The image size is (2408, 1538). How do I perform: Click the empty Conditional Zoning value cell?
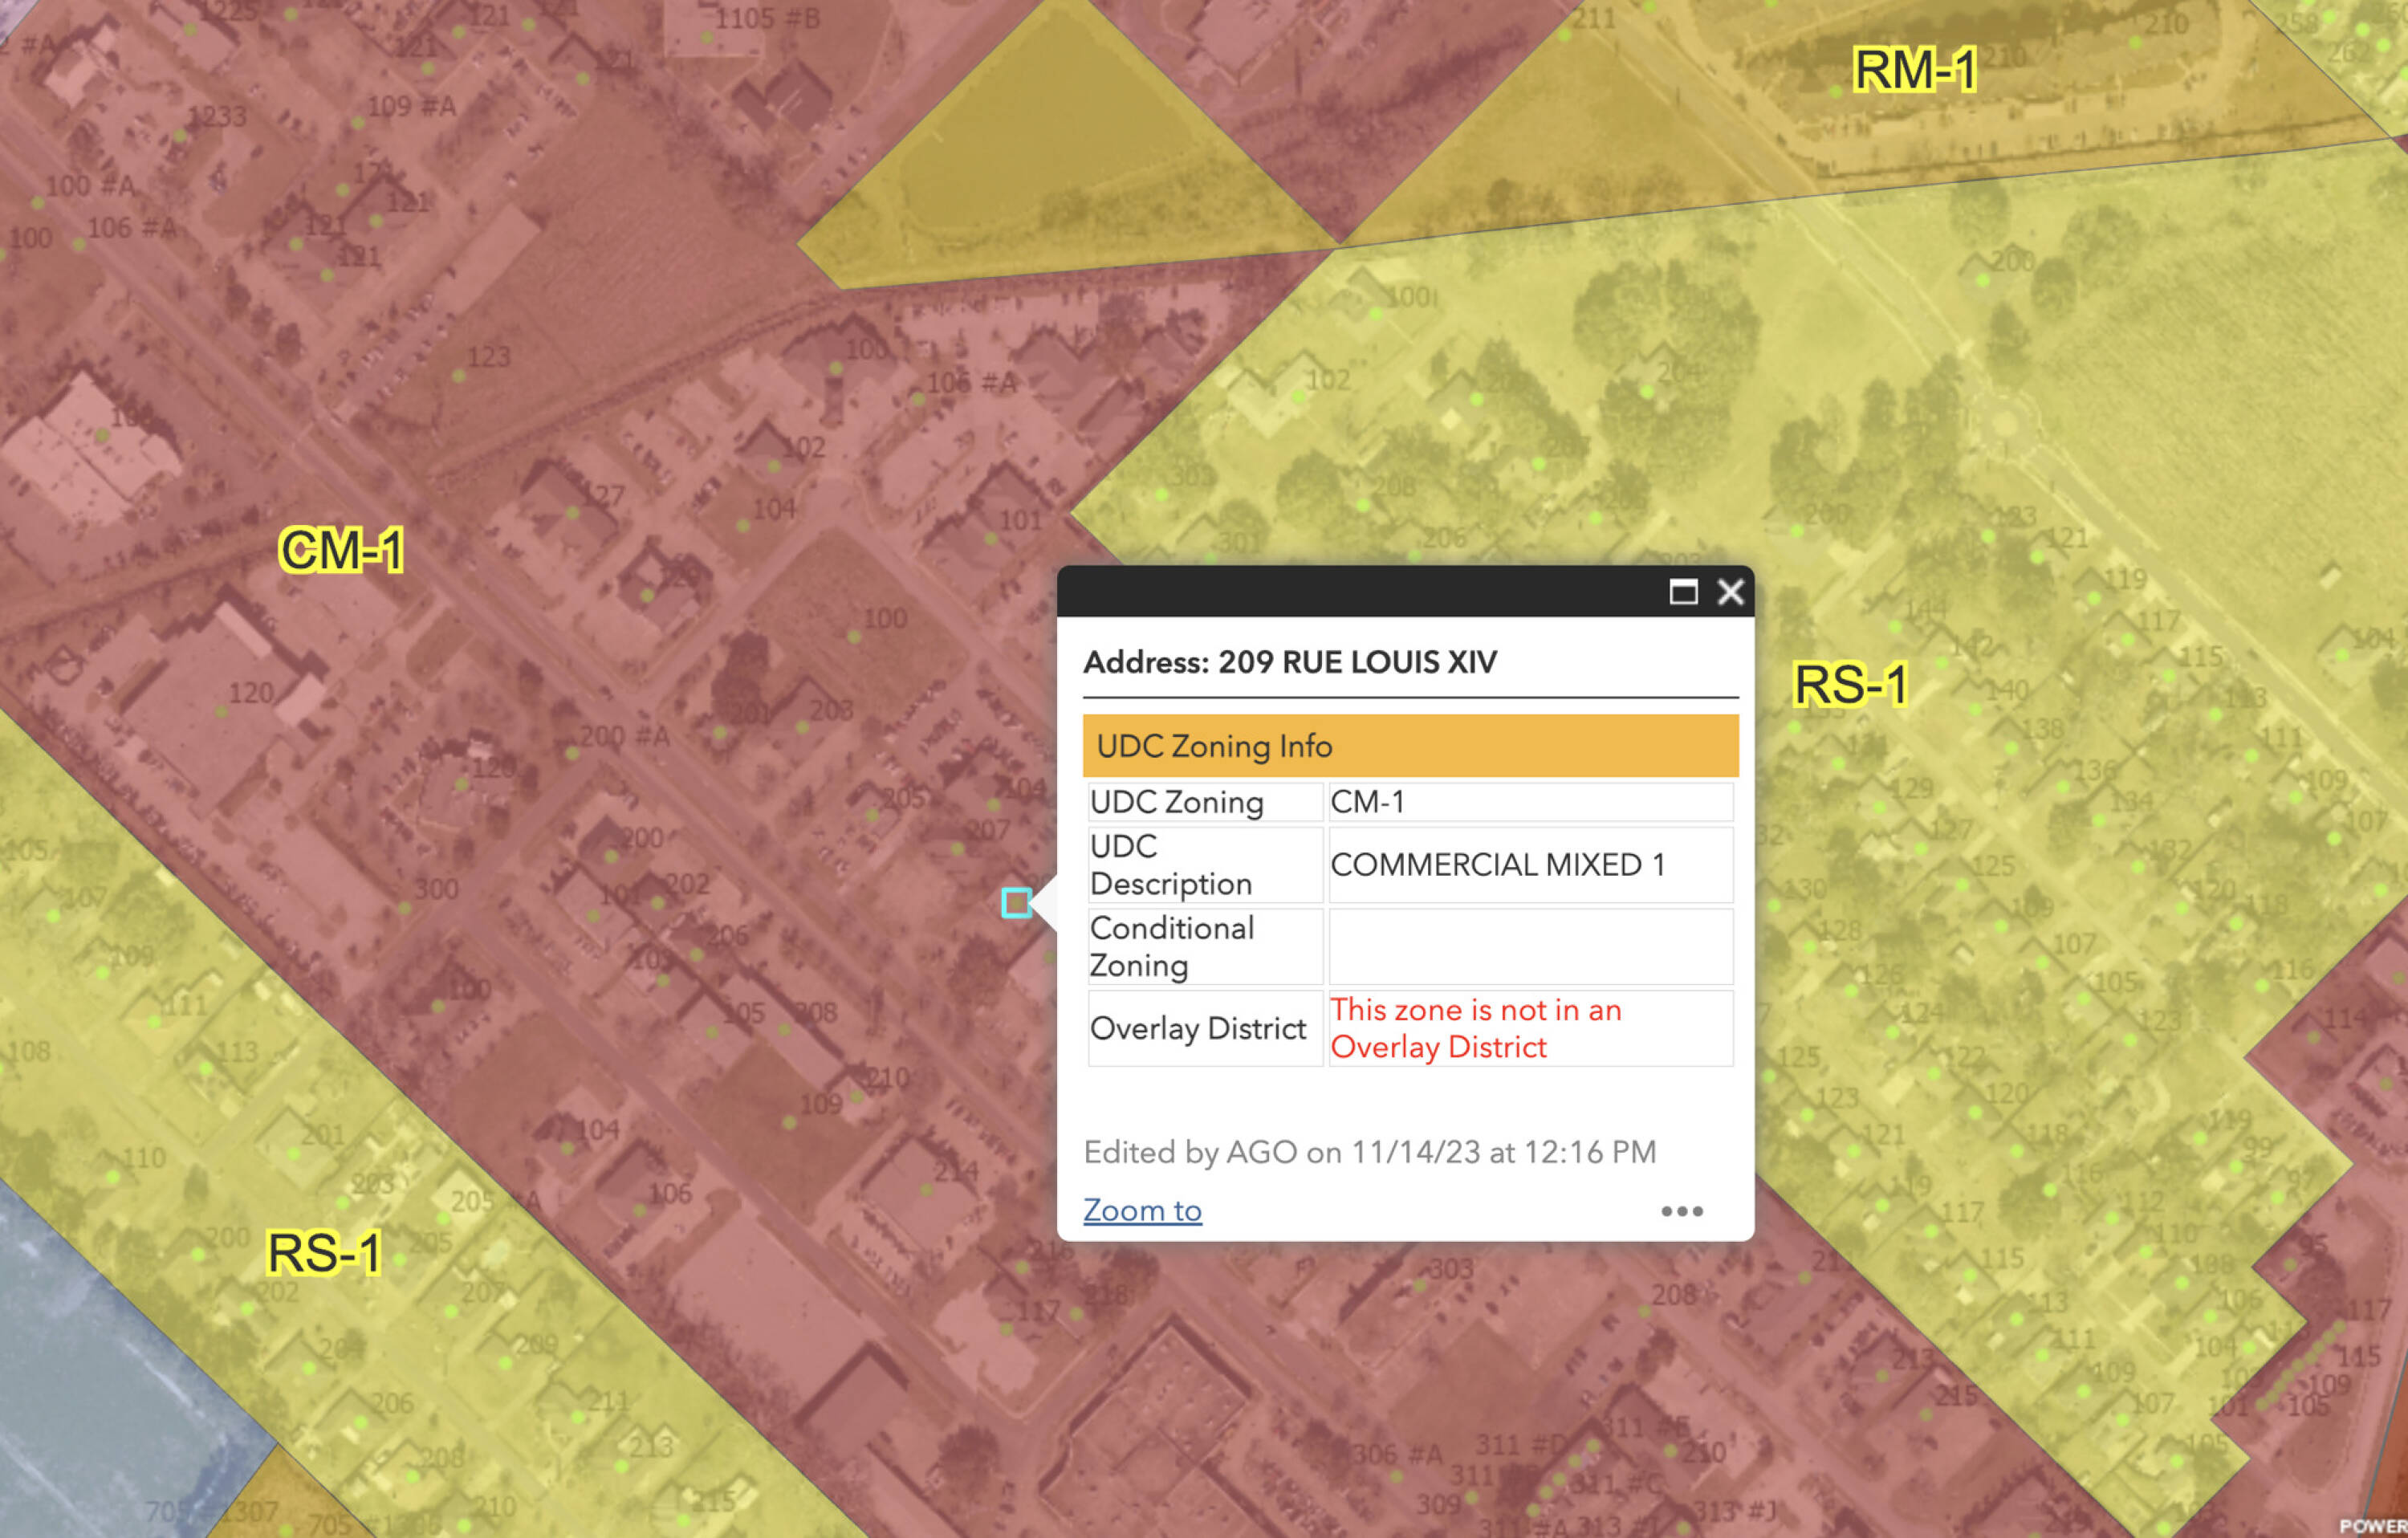(x=1529, y=946)
